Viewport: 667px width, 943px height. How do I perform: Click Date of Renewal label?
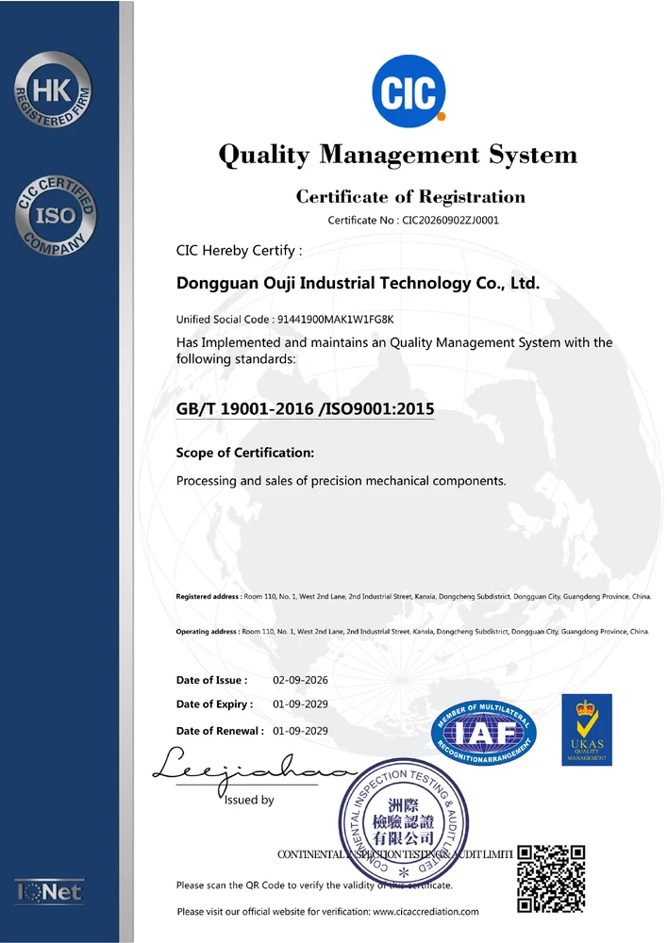pyautogui.click(x=220, y=732)
